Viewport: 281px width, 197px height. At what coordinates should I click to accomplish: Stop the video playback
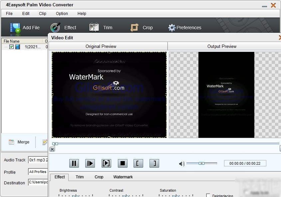[123, 163]
